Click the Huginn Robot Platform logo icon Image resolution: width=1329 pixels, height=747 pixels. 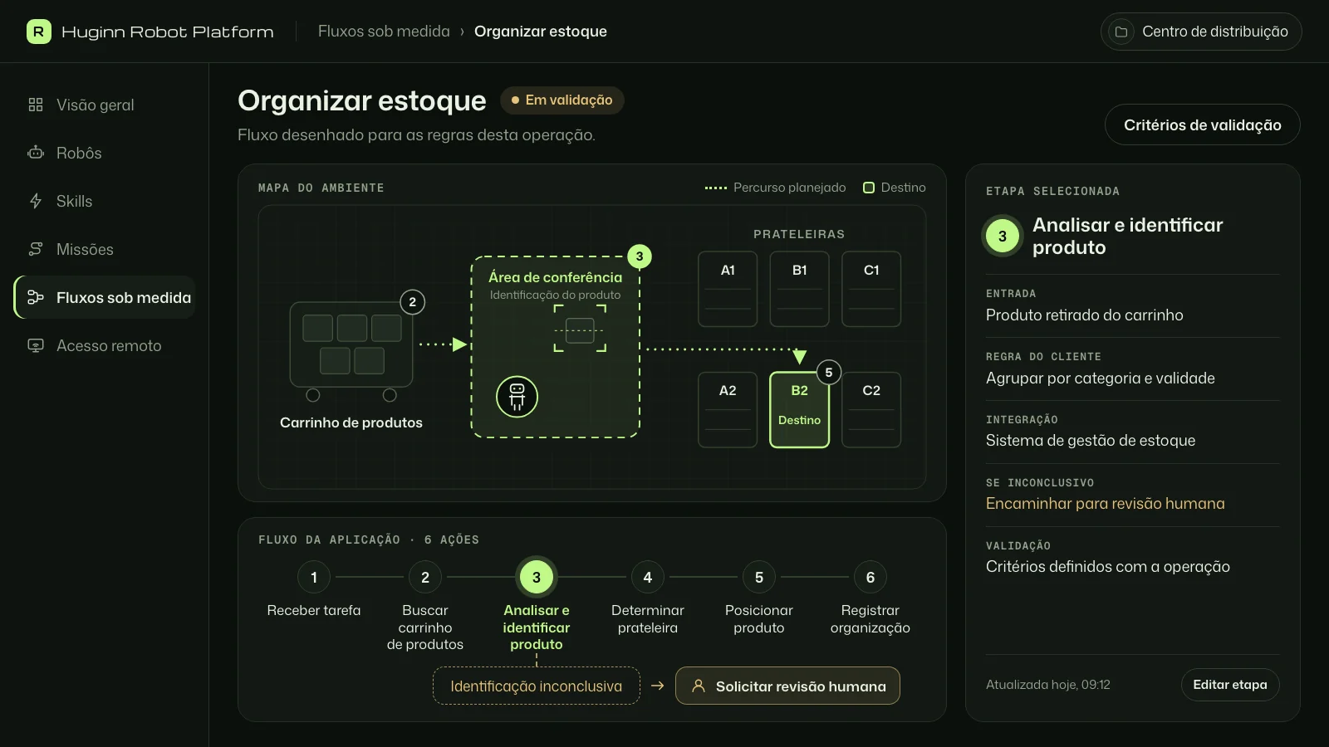coord(38,32)
